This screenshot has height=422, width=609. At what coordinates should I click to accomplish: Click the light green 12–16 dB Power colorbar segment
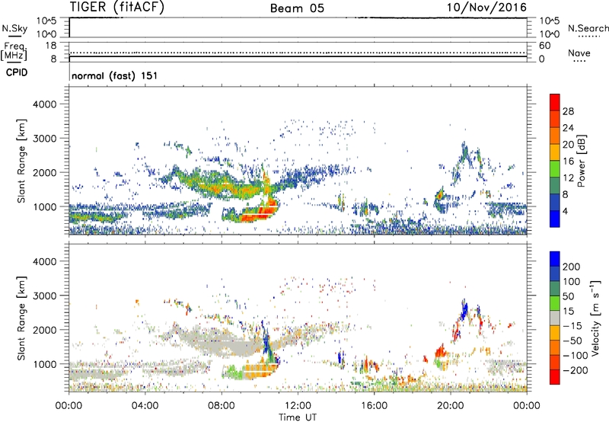tap(555, 168)
